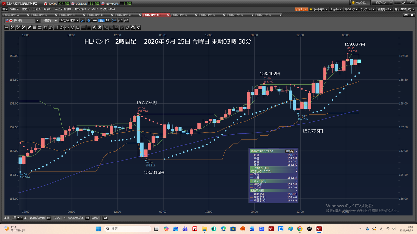
Task: Remove the パラボリック [0.020] indicator
Action: pos(296,171)
